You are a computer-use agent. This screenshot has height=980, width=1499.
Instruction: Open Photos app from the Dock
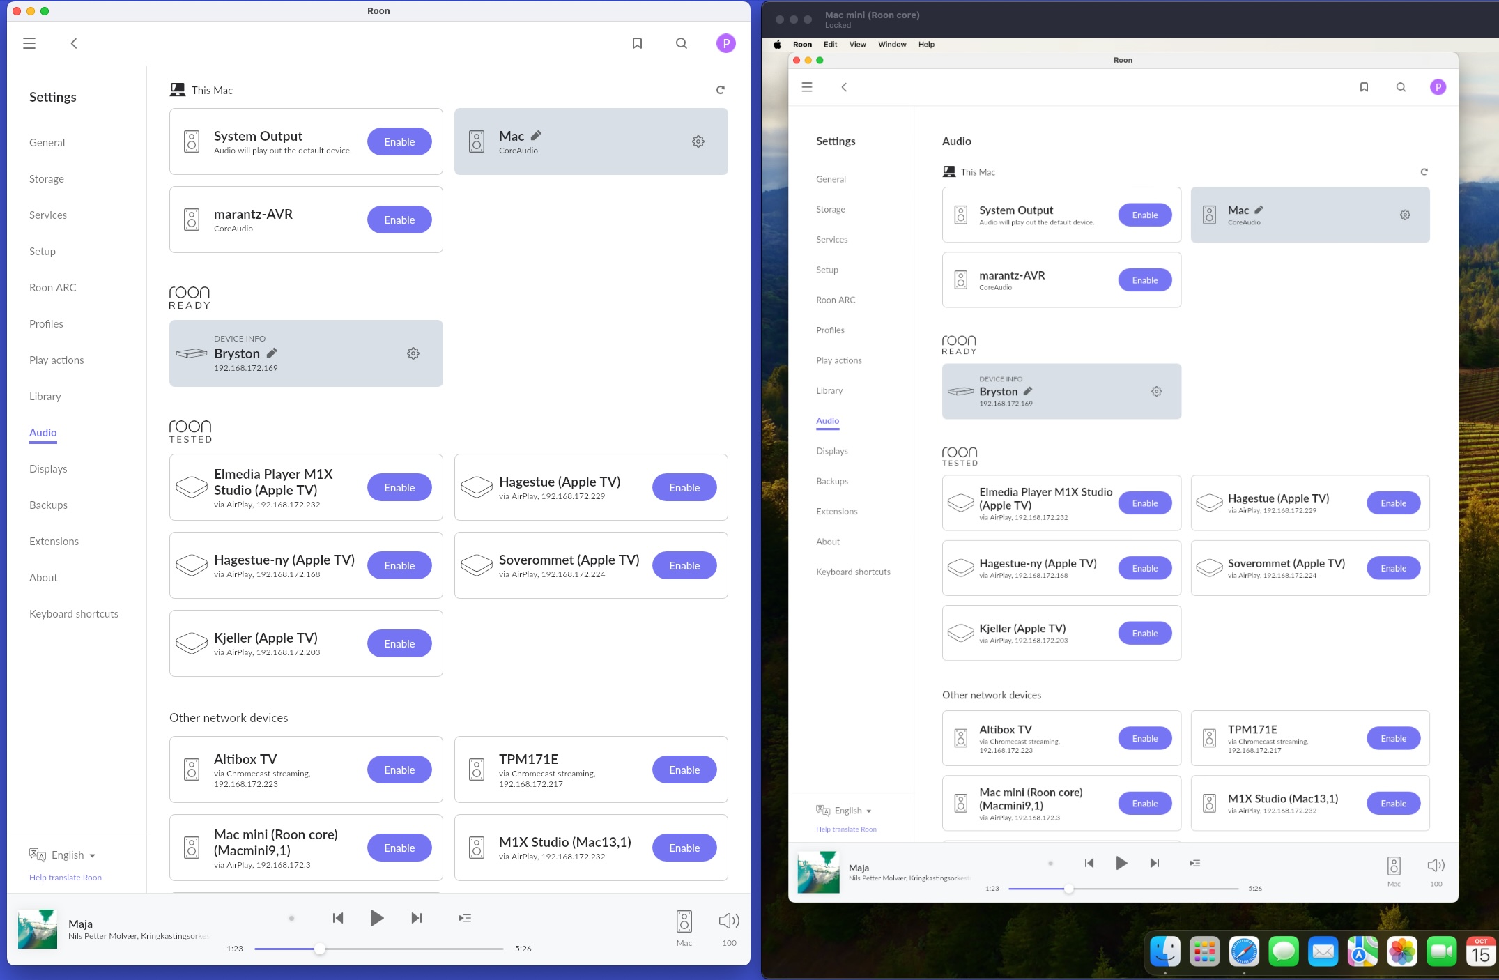click(1402, 951)
